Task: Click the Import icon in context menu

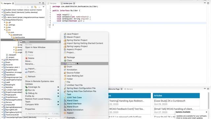Action: (26, 69)
